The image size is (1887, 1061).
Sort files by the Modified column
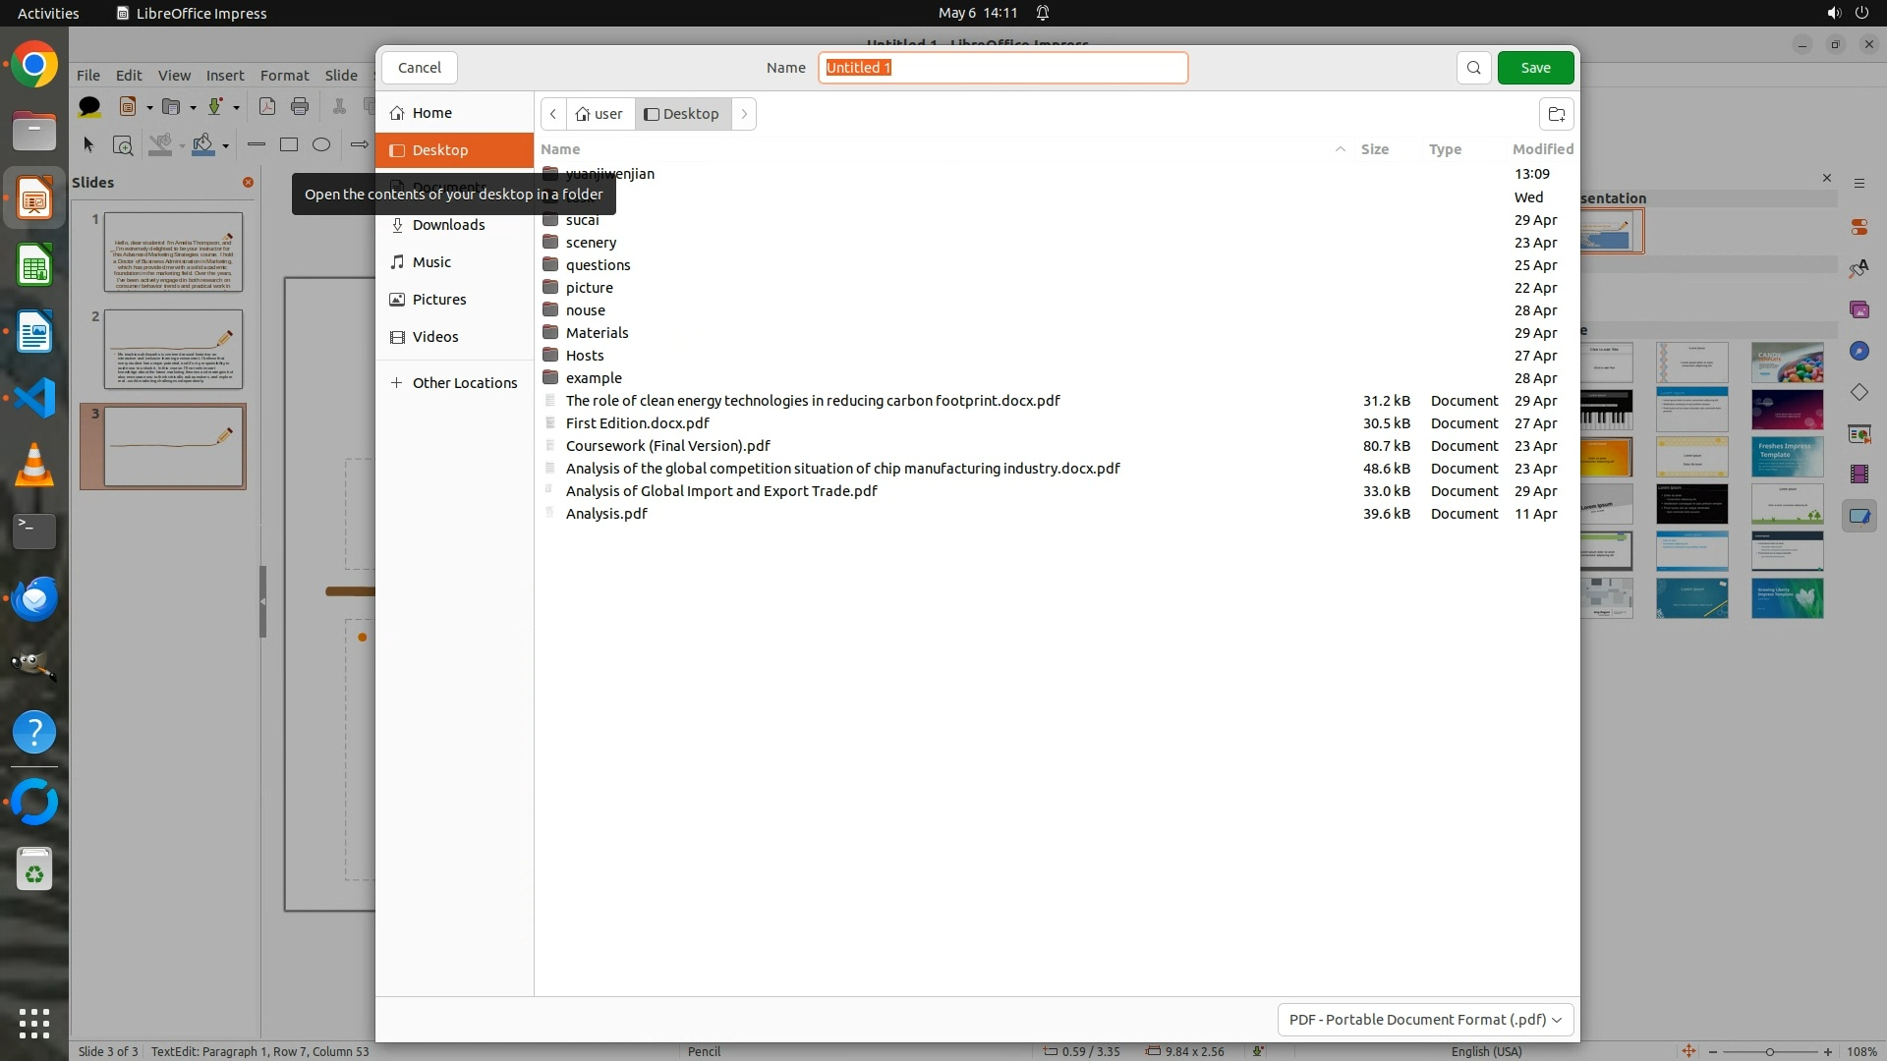pyautogui.click(x=1542, y=149)
